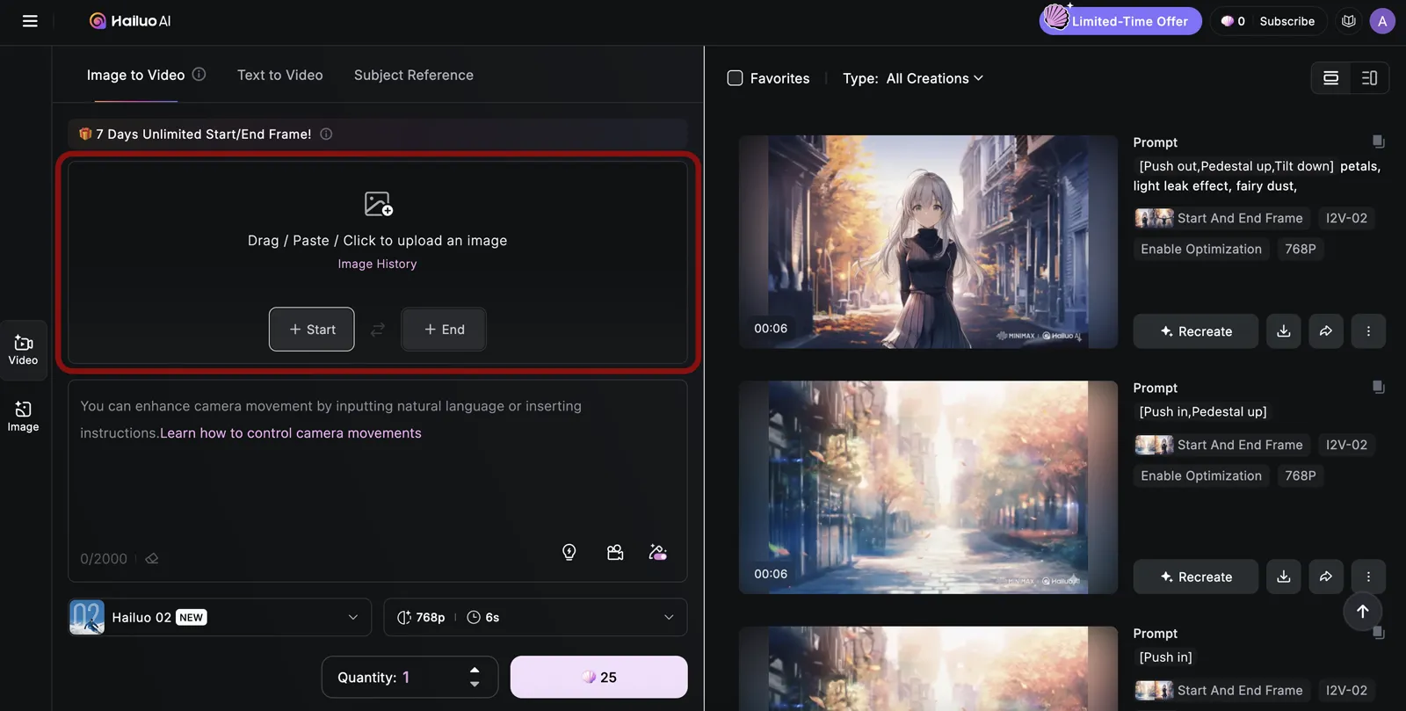Switch to the Image to Video tab
This screenshot has height=711, width=1406.
[135, 76]
